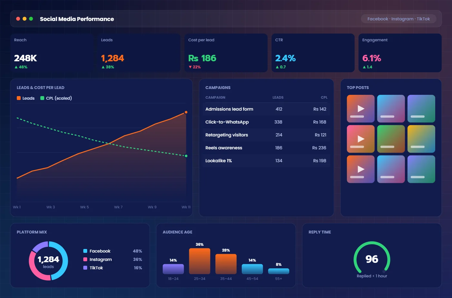The image size is (452, 298).
Task: Open the Facebook · Instagram · TikTok pill
Action: 399,19
